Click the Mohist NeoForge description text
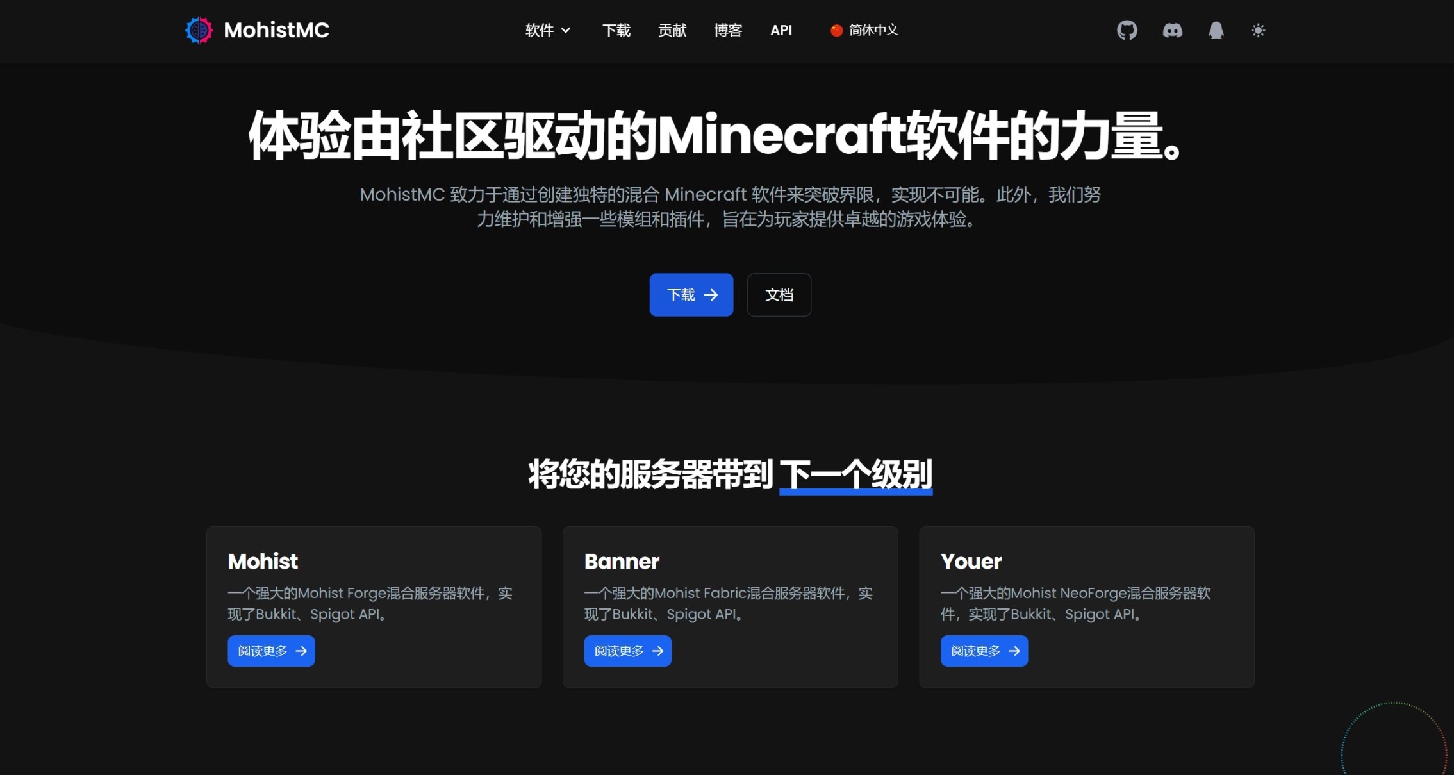 [x=1076, y=603]
